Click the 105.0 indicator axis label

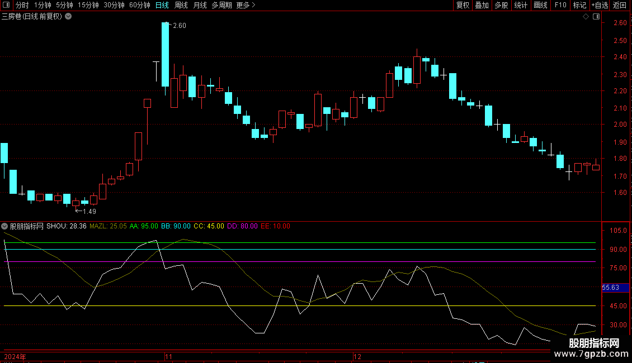click(x=618, y=231)
